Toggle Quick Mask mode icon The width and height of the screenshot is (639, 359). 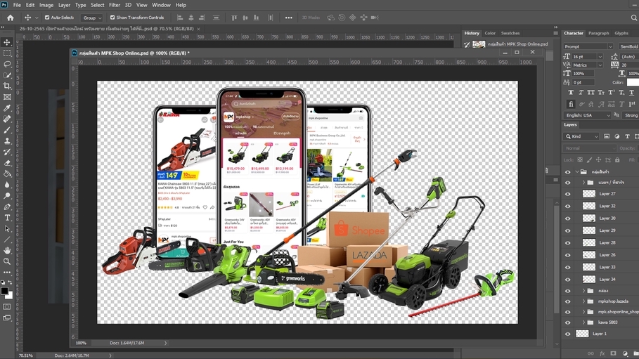pos(7,306)
